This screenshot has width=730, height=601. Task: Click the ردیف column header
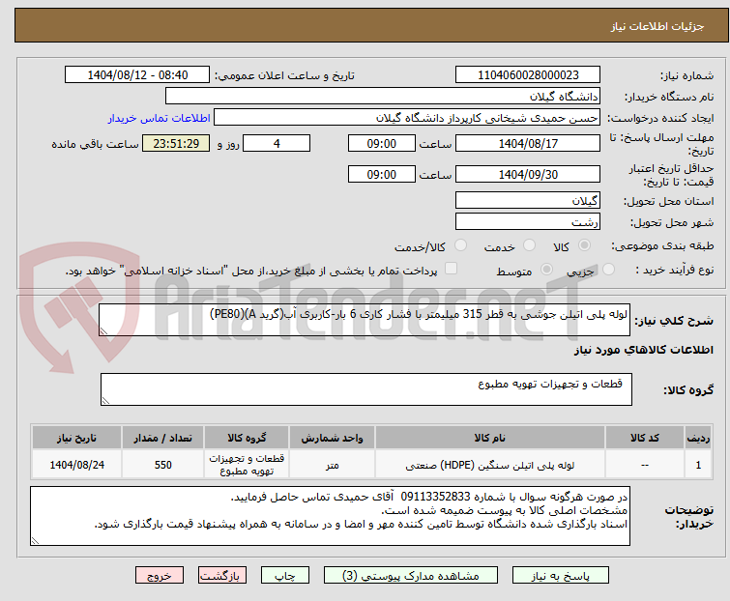(698, 438)
